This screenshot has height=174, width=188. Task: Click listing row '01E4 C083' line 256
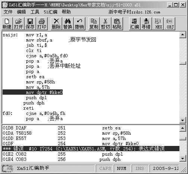pos(91,159)
